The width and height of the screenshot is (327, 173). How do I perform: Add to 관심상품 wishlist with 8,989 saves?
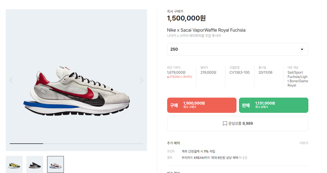coord(238,124)
